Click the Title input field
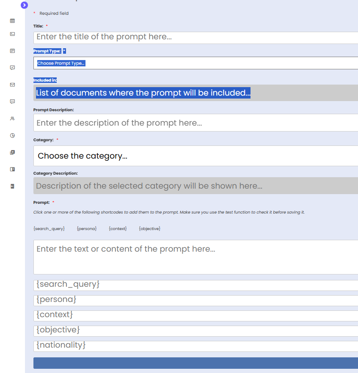358x373 pixels. point(196,37)
